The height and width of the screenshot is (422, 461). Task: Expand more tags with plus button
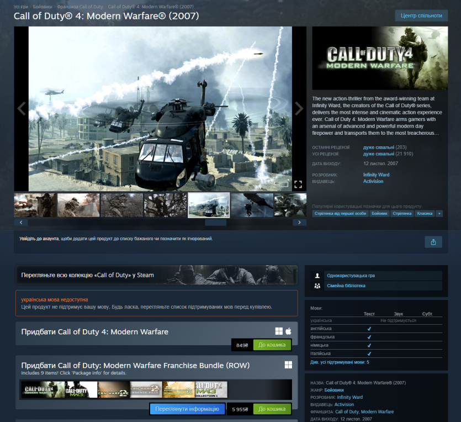(x=439, y=214)
